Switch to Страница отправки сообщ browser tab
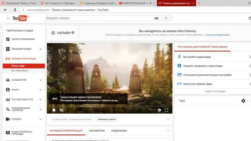The width and height of the screenshot is (251, 141). coord(98,3)
